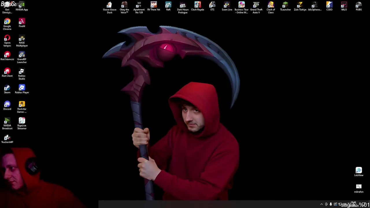Open the Riot Client desktop icon
Screen dimensions: 370x208
[7, 73]
